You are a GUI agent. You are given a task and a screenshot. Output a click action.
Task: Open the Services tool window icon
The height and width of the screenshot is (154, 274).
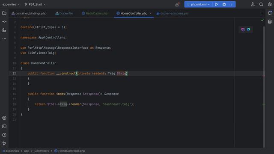(x=4, y=118)
